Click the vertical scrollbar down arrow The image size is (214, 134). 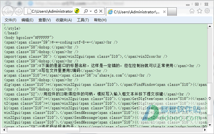210,125
